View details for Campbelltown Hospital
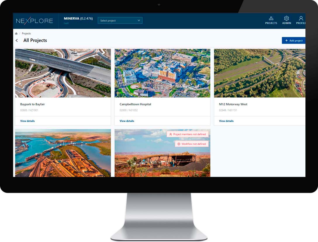The width and height of the screenshot is (318, 242). click(127, 121)
